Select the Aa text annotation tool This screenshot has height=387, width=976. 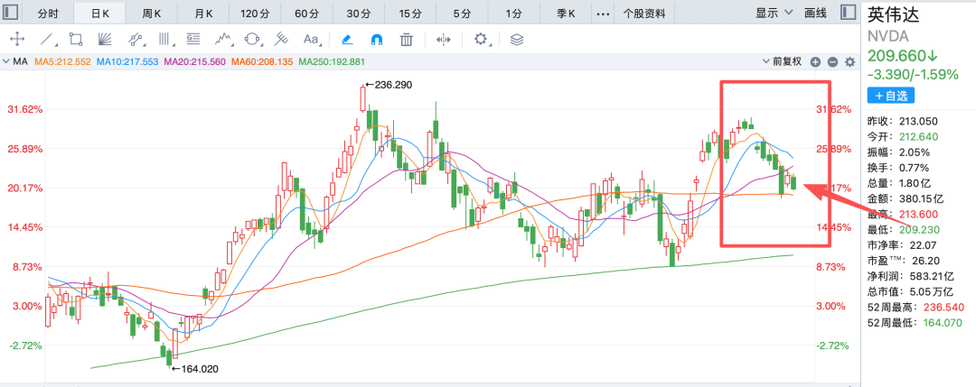[311, 40]
